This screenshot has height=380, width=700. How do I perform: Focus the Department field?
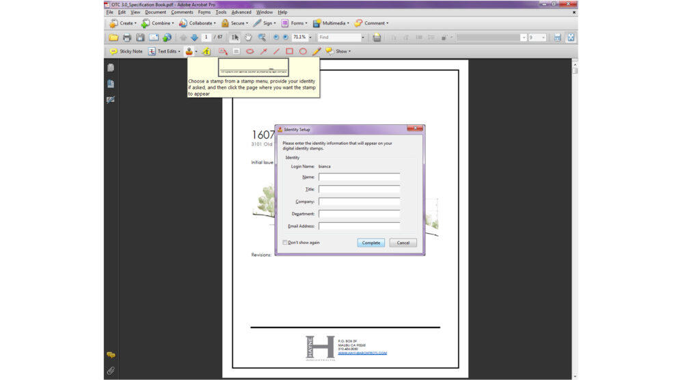pyautogui.click(x=360, y=214)
